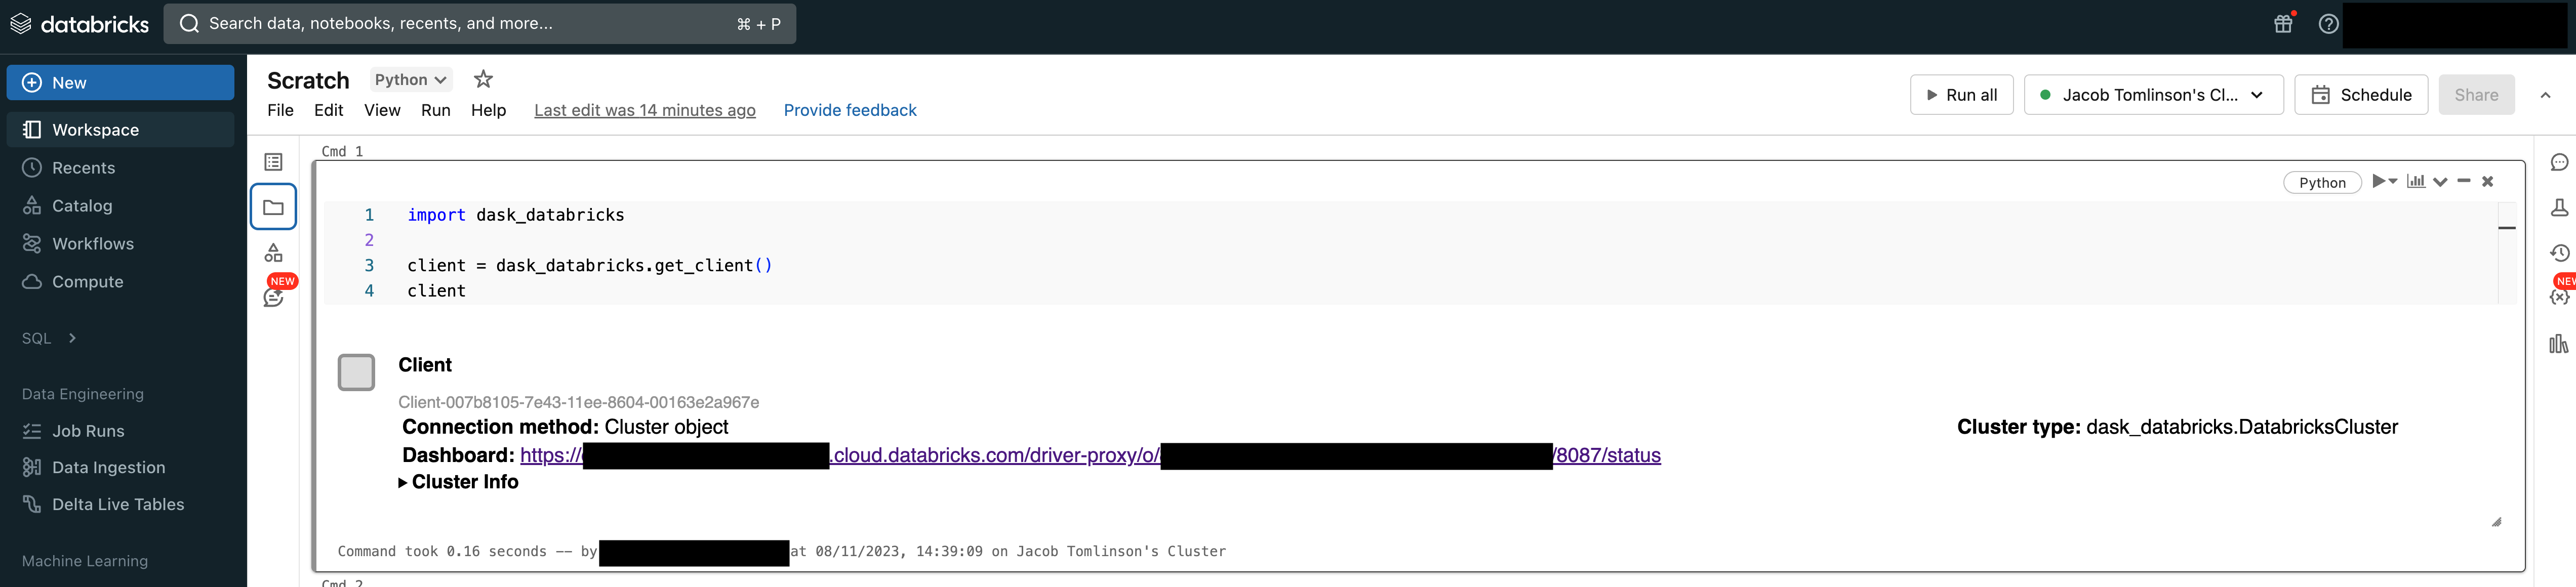Viewport: 2576px width, 587px height.
Task: Open the cell options chevron menu
Action: [x=2440, y=182]
